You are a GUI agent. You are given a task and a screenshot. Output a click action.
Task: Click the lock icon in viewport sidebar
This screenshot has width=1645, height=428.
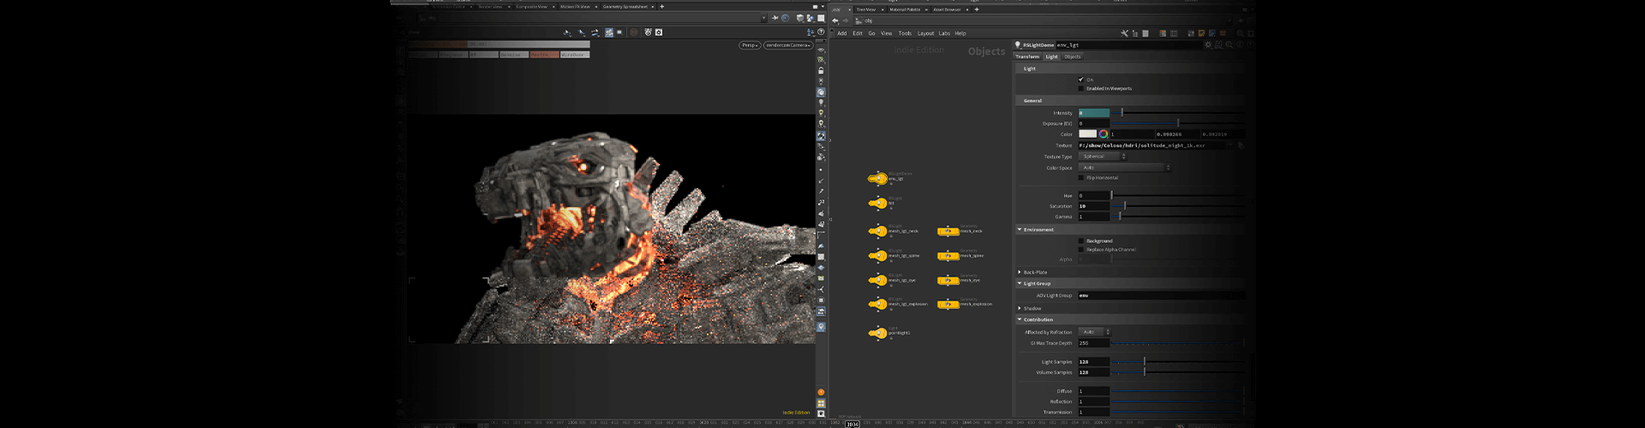(x=821, y=70)
